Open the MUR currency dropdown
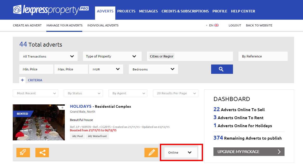The height and width of the screenshot is (165, 303). pos(106,69)
